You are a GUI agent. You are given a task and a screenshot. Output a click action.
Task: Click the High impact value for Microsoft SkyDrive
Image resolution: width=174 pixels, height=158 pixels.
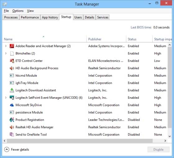pyautogui.click(x=158, y=105)
